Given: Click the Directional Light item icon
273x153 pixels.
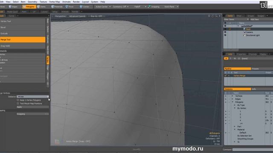Looking at the screenshot, I should [244, 35].
